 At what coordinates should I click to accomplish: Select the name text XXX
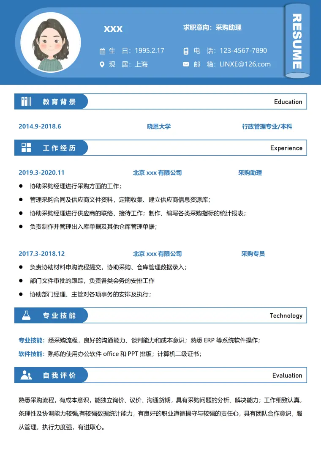pyautogui.click(x=113, y=29)
